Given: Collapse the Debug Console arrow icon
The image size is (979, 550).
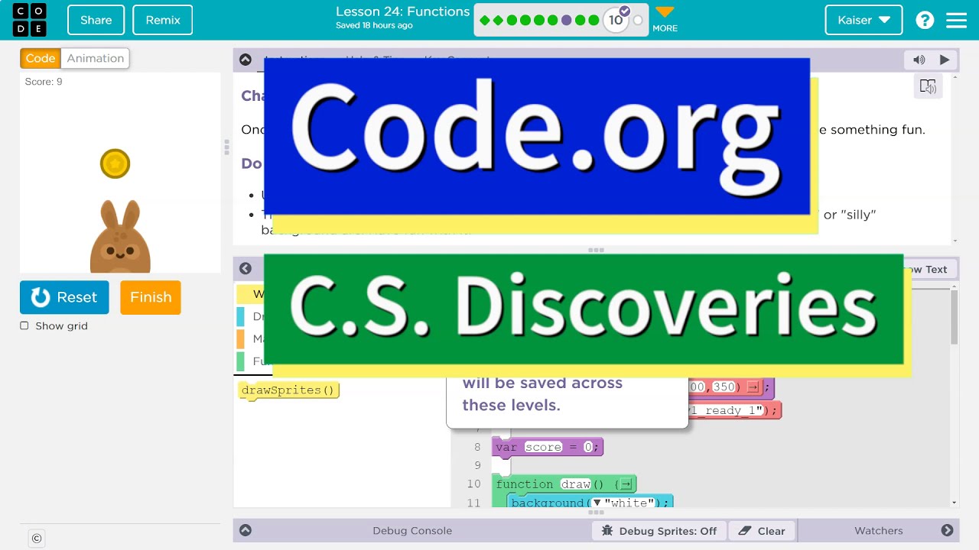Looking at the screenshot, I should click(x=245, y=530).
